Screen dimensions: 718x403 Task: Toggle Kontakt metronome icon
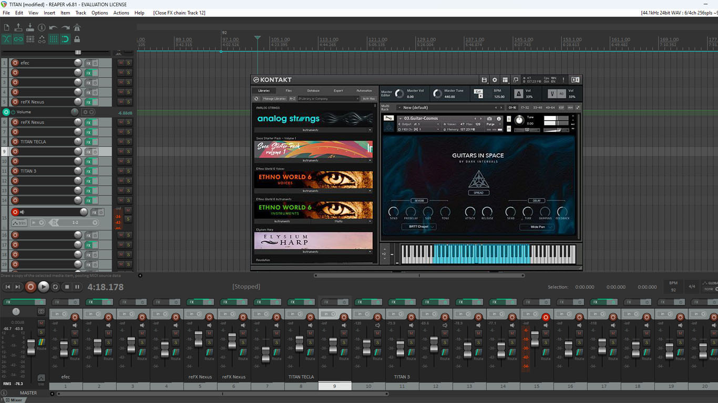519,94
